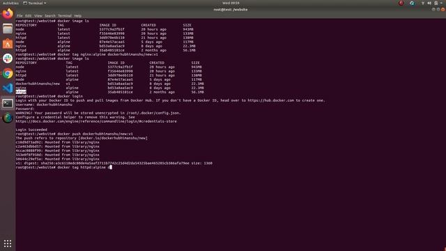Click 'Login Succeeded' text line
Viewport: 446px width, 251px height.
(31, 130)
